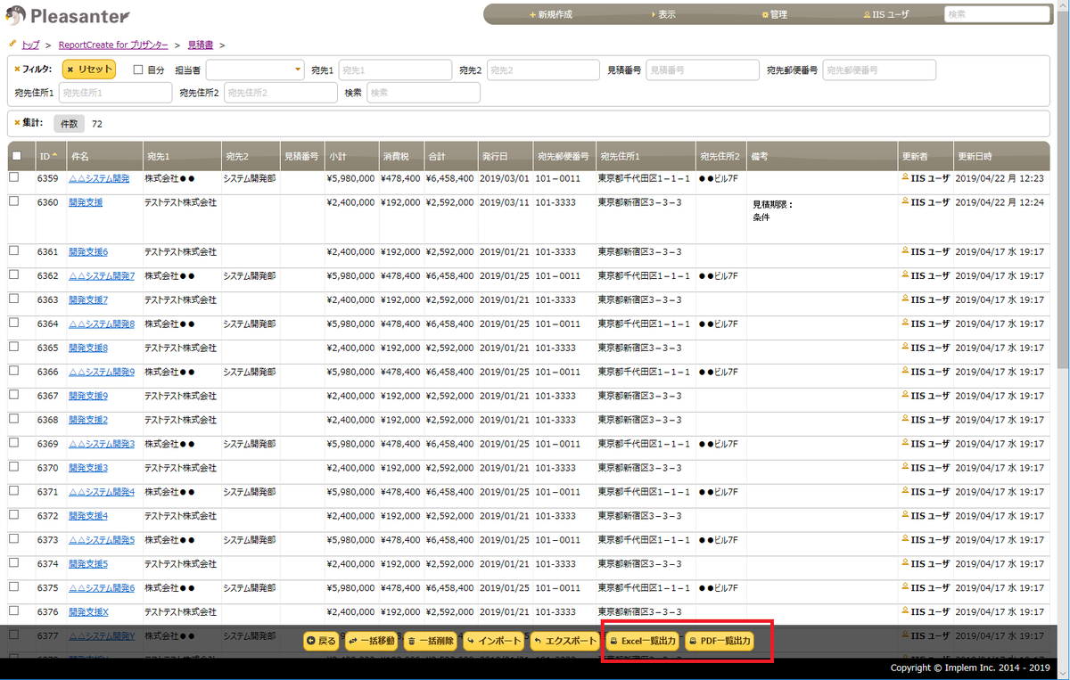Focus the filter 検索 text field

(424, 92)
